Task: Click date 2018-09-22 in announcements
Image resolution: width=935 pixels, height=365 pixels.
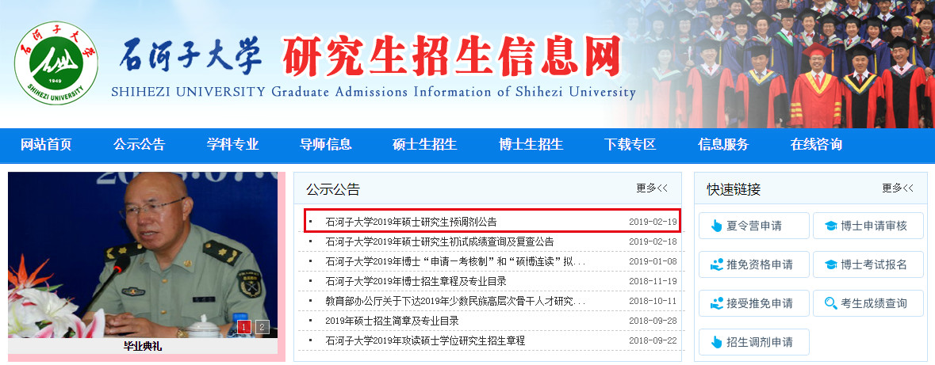Action: pyautogui.click(x=653, y=340)
